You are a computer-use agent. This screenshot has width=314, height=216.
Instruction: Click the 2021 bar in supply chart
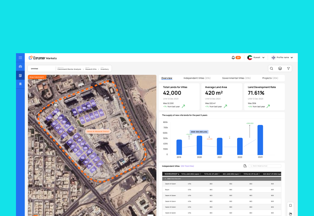tap(220, 146)
